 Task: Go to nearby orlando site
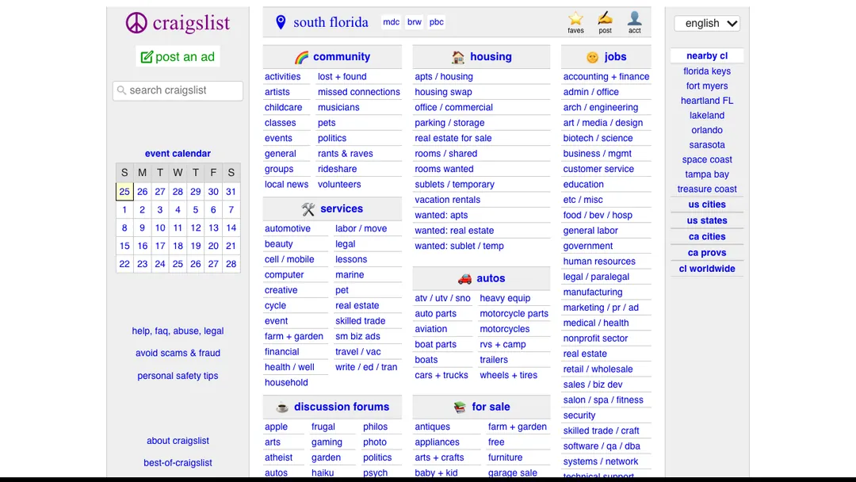tap(707, 130)
